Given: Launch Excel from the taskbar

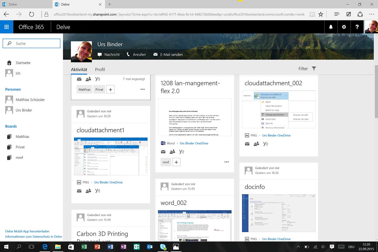Looking at the screenshot, I should tap(84, 247).
